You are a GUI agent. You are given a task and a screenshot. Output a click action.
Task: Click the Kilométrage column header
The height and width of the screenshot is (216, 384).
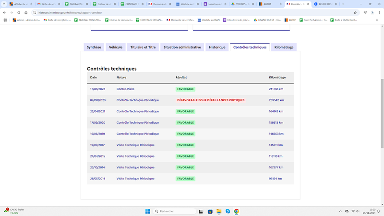click(277, 77)
